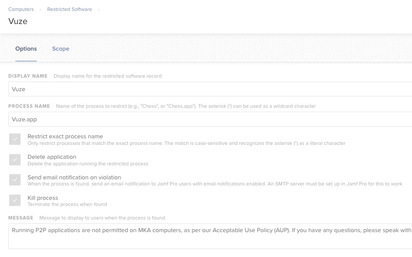Open the Computers breadcrumb link
This screenshot has width=412, height=257.
[x=21, y=9]
